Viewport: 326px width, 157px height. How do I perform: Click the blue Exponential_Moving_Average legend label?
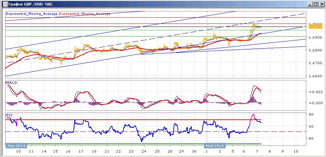pos(31,14)
